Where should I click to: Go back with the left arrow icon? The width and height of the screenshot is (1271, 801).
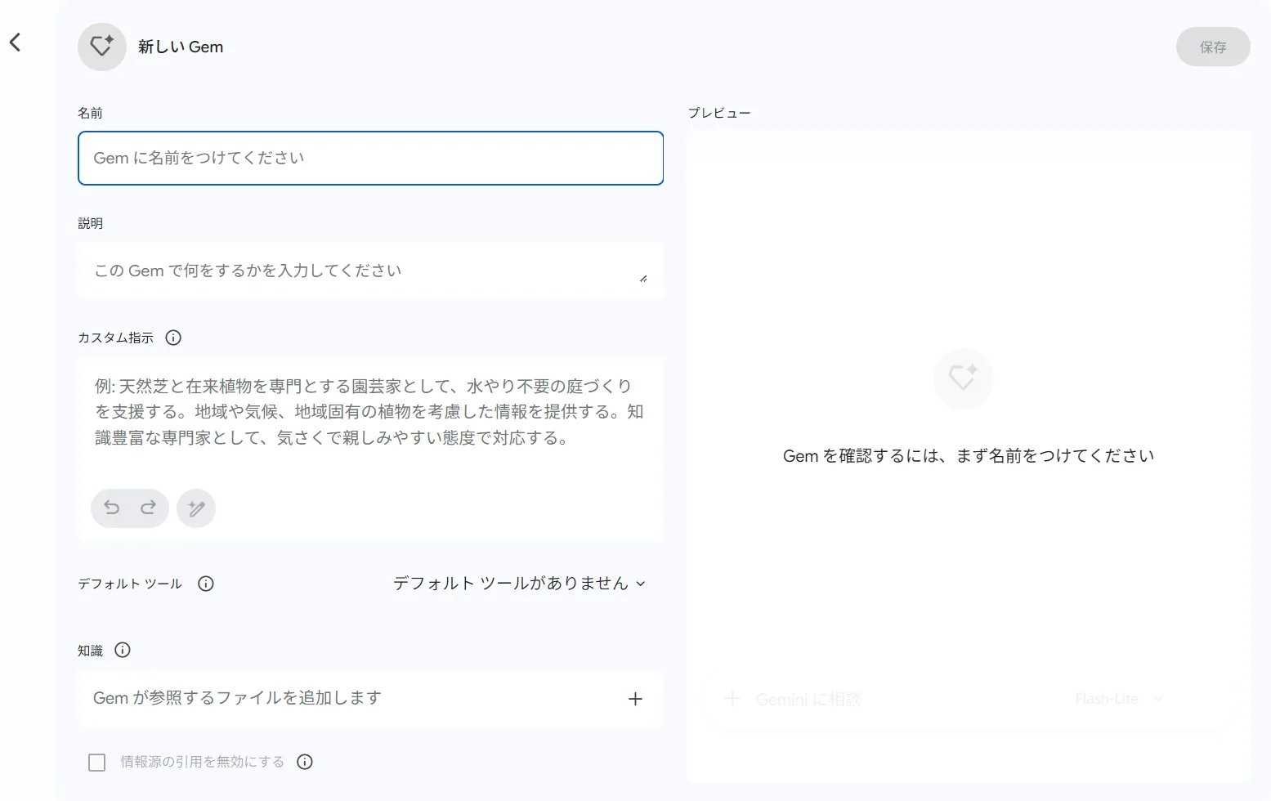click(15, 43)
